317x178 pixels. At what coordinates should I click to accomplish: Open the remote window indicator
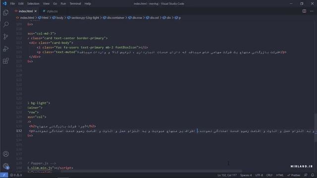4,175
